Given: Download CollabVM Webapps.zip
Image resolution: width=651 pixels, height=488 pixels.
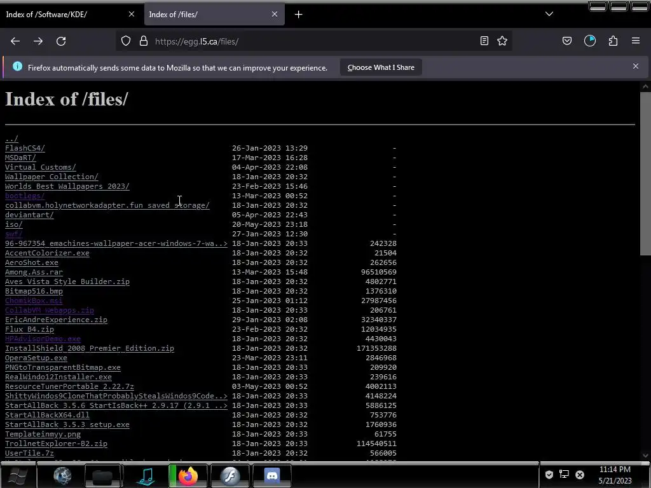Looking at the screenshot, I should 50,310.
